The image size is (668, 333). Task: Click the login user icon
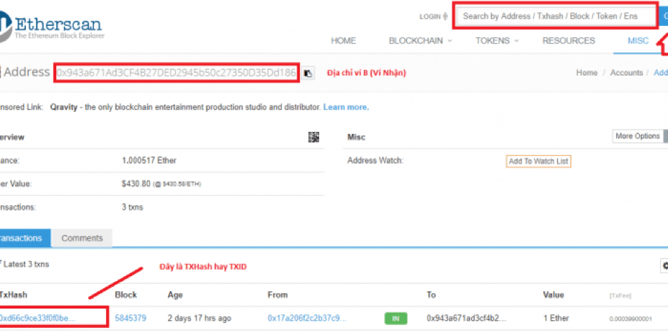[x=445, y=16]
